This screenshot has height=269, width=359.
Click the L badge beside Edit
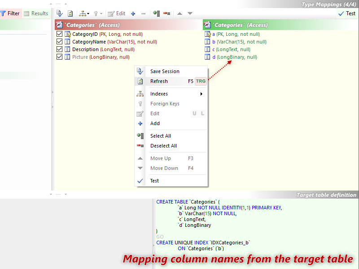pyautogui.click(x=202, y=113)
